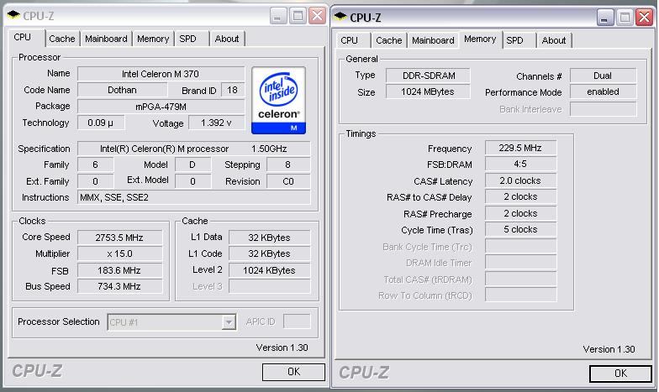659x392 pixels.
Task: Open Mainboard tab in left CPU-Z window
Action: [x=106, y=39]
